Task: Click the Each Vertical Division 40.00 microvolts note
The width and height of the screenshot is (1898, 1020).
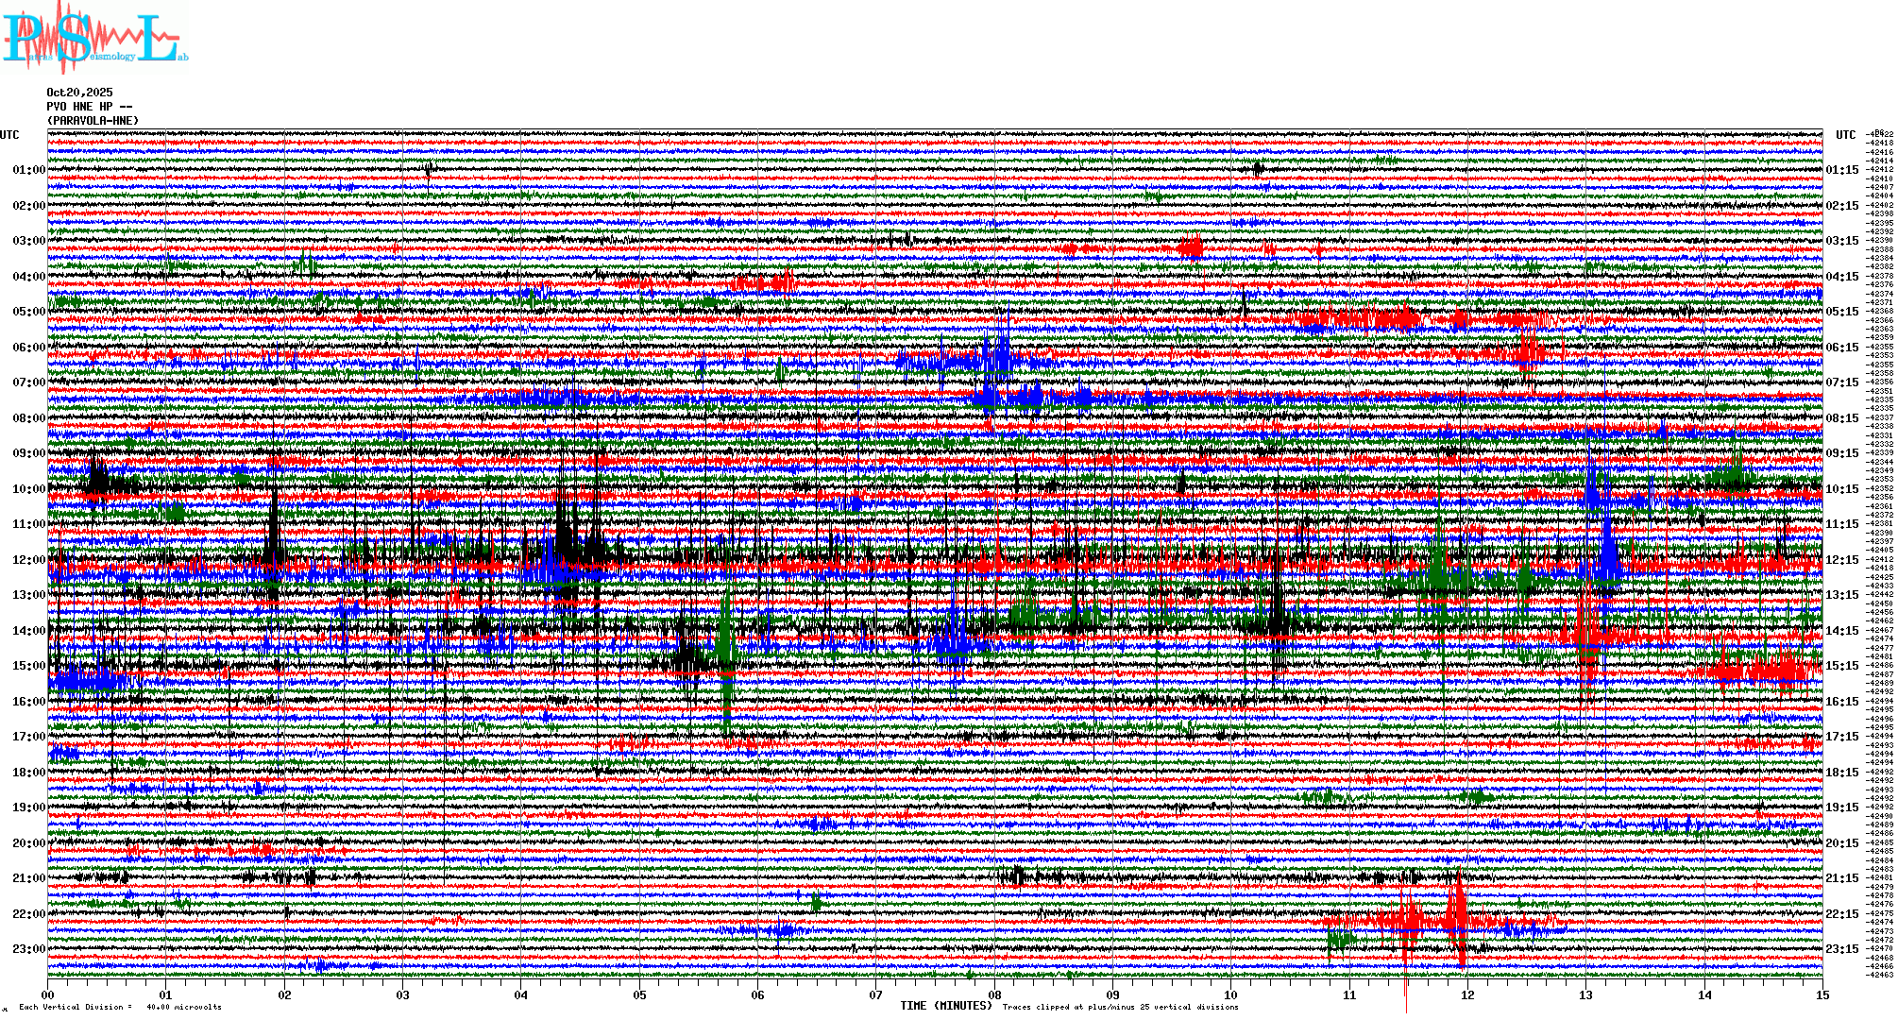Action: [x=120, y=1007]
